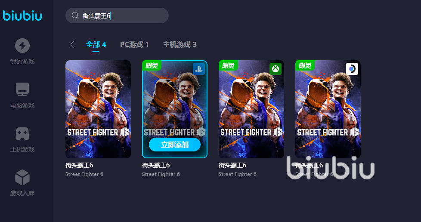The height and width of the screenshot is (222, 421).
Task: Open the fourth Street Fighter 6 cover
Action: [328, 109]
